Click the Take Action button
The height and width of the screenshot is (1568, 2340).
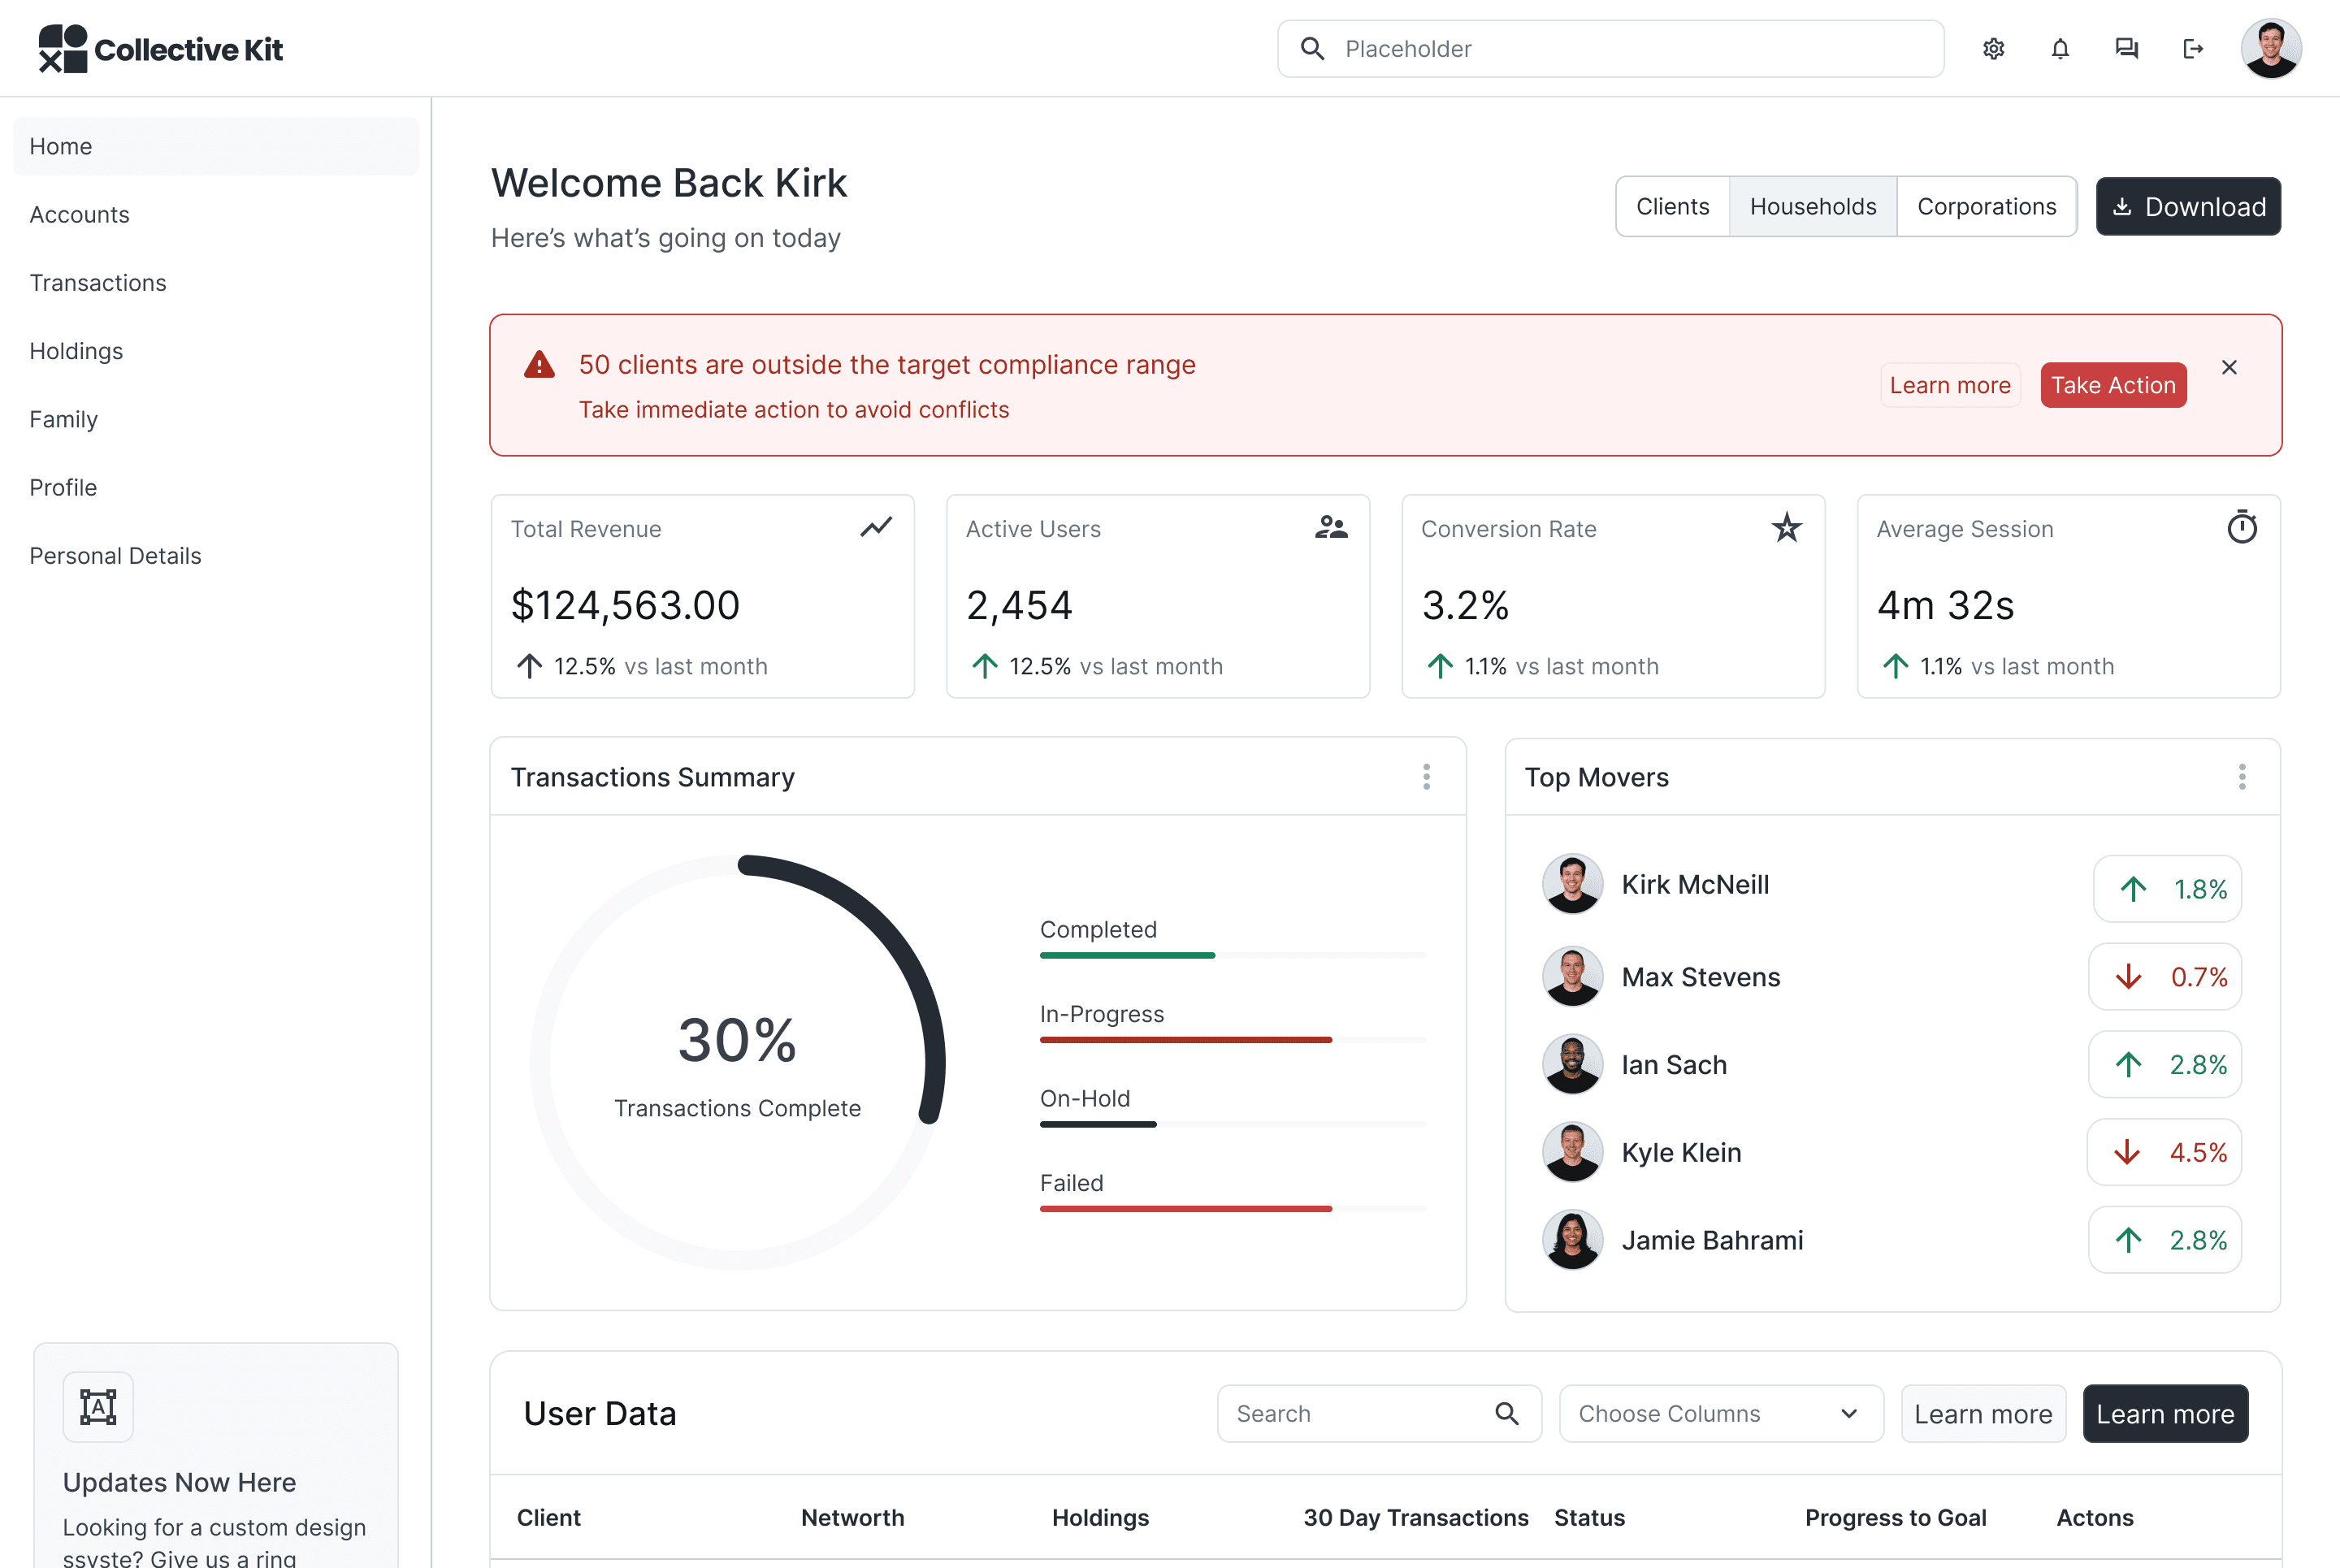pos(2112,385)
